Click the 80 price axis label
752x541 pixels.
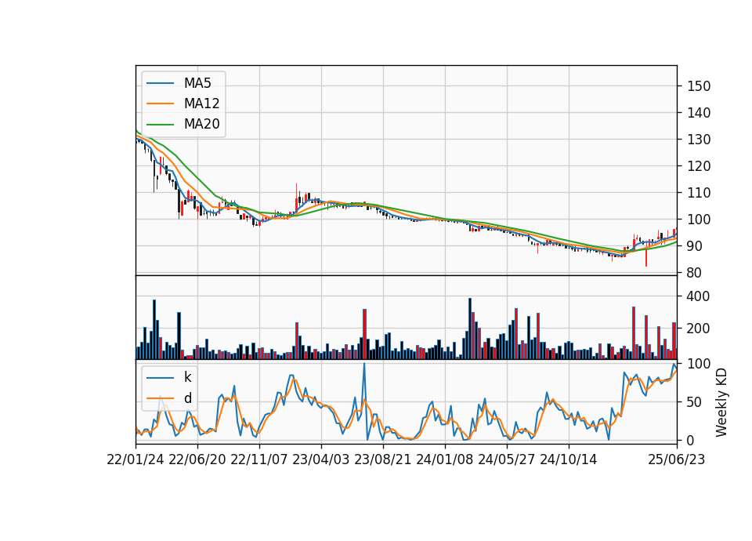click(695, 273)
